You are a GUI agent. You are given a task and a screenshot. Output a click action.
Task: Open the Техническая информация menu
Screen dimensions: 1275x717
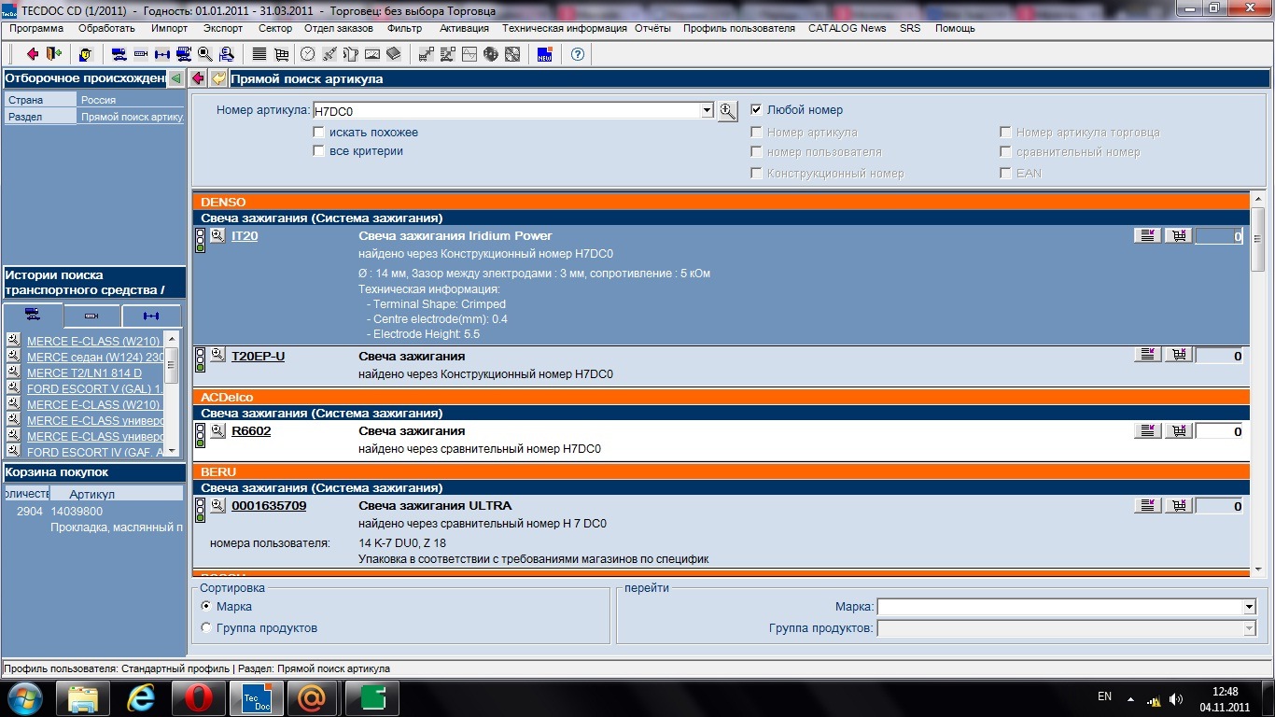point(565,28)
